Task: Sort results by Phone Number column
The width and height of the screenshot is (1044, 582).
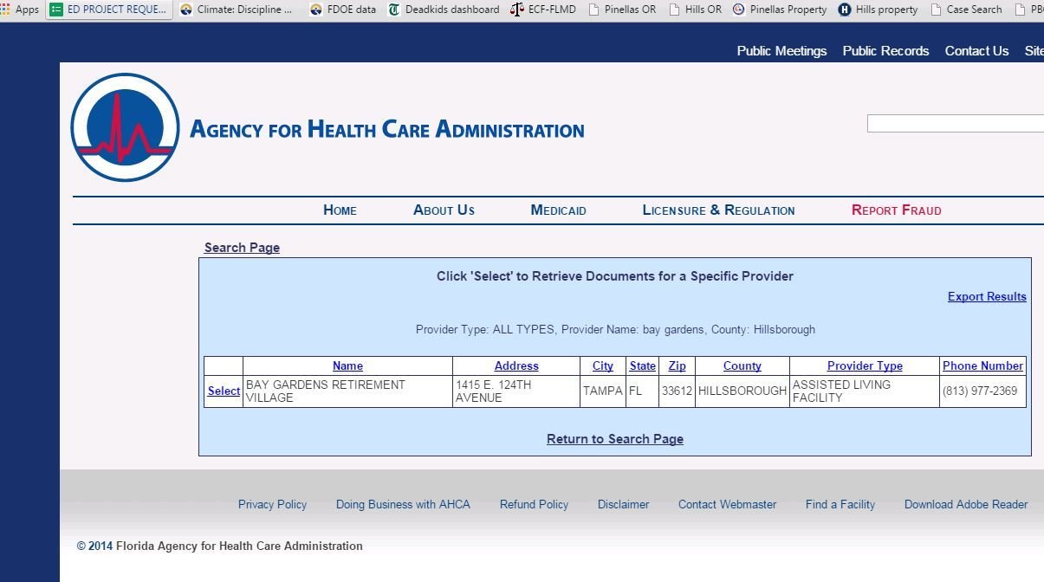Action: click(982, 366)
